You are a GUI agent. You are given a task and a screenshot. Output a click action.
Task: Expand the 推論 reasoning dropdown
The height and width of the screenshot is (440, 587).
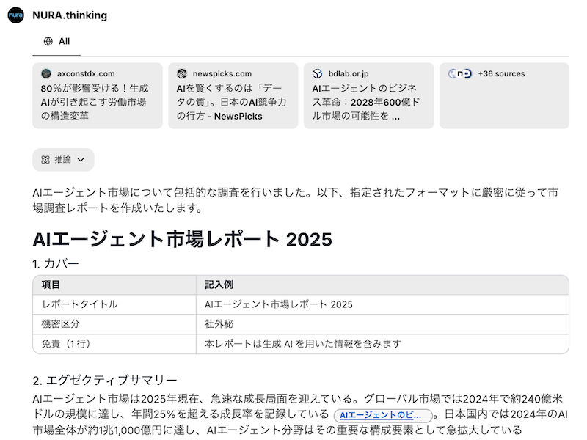click(63, 160)
